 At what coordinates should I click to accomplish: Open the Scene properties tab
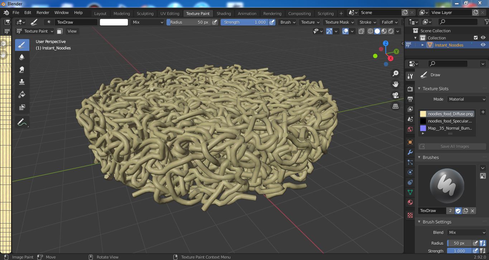(x=410, y=119)
